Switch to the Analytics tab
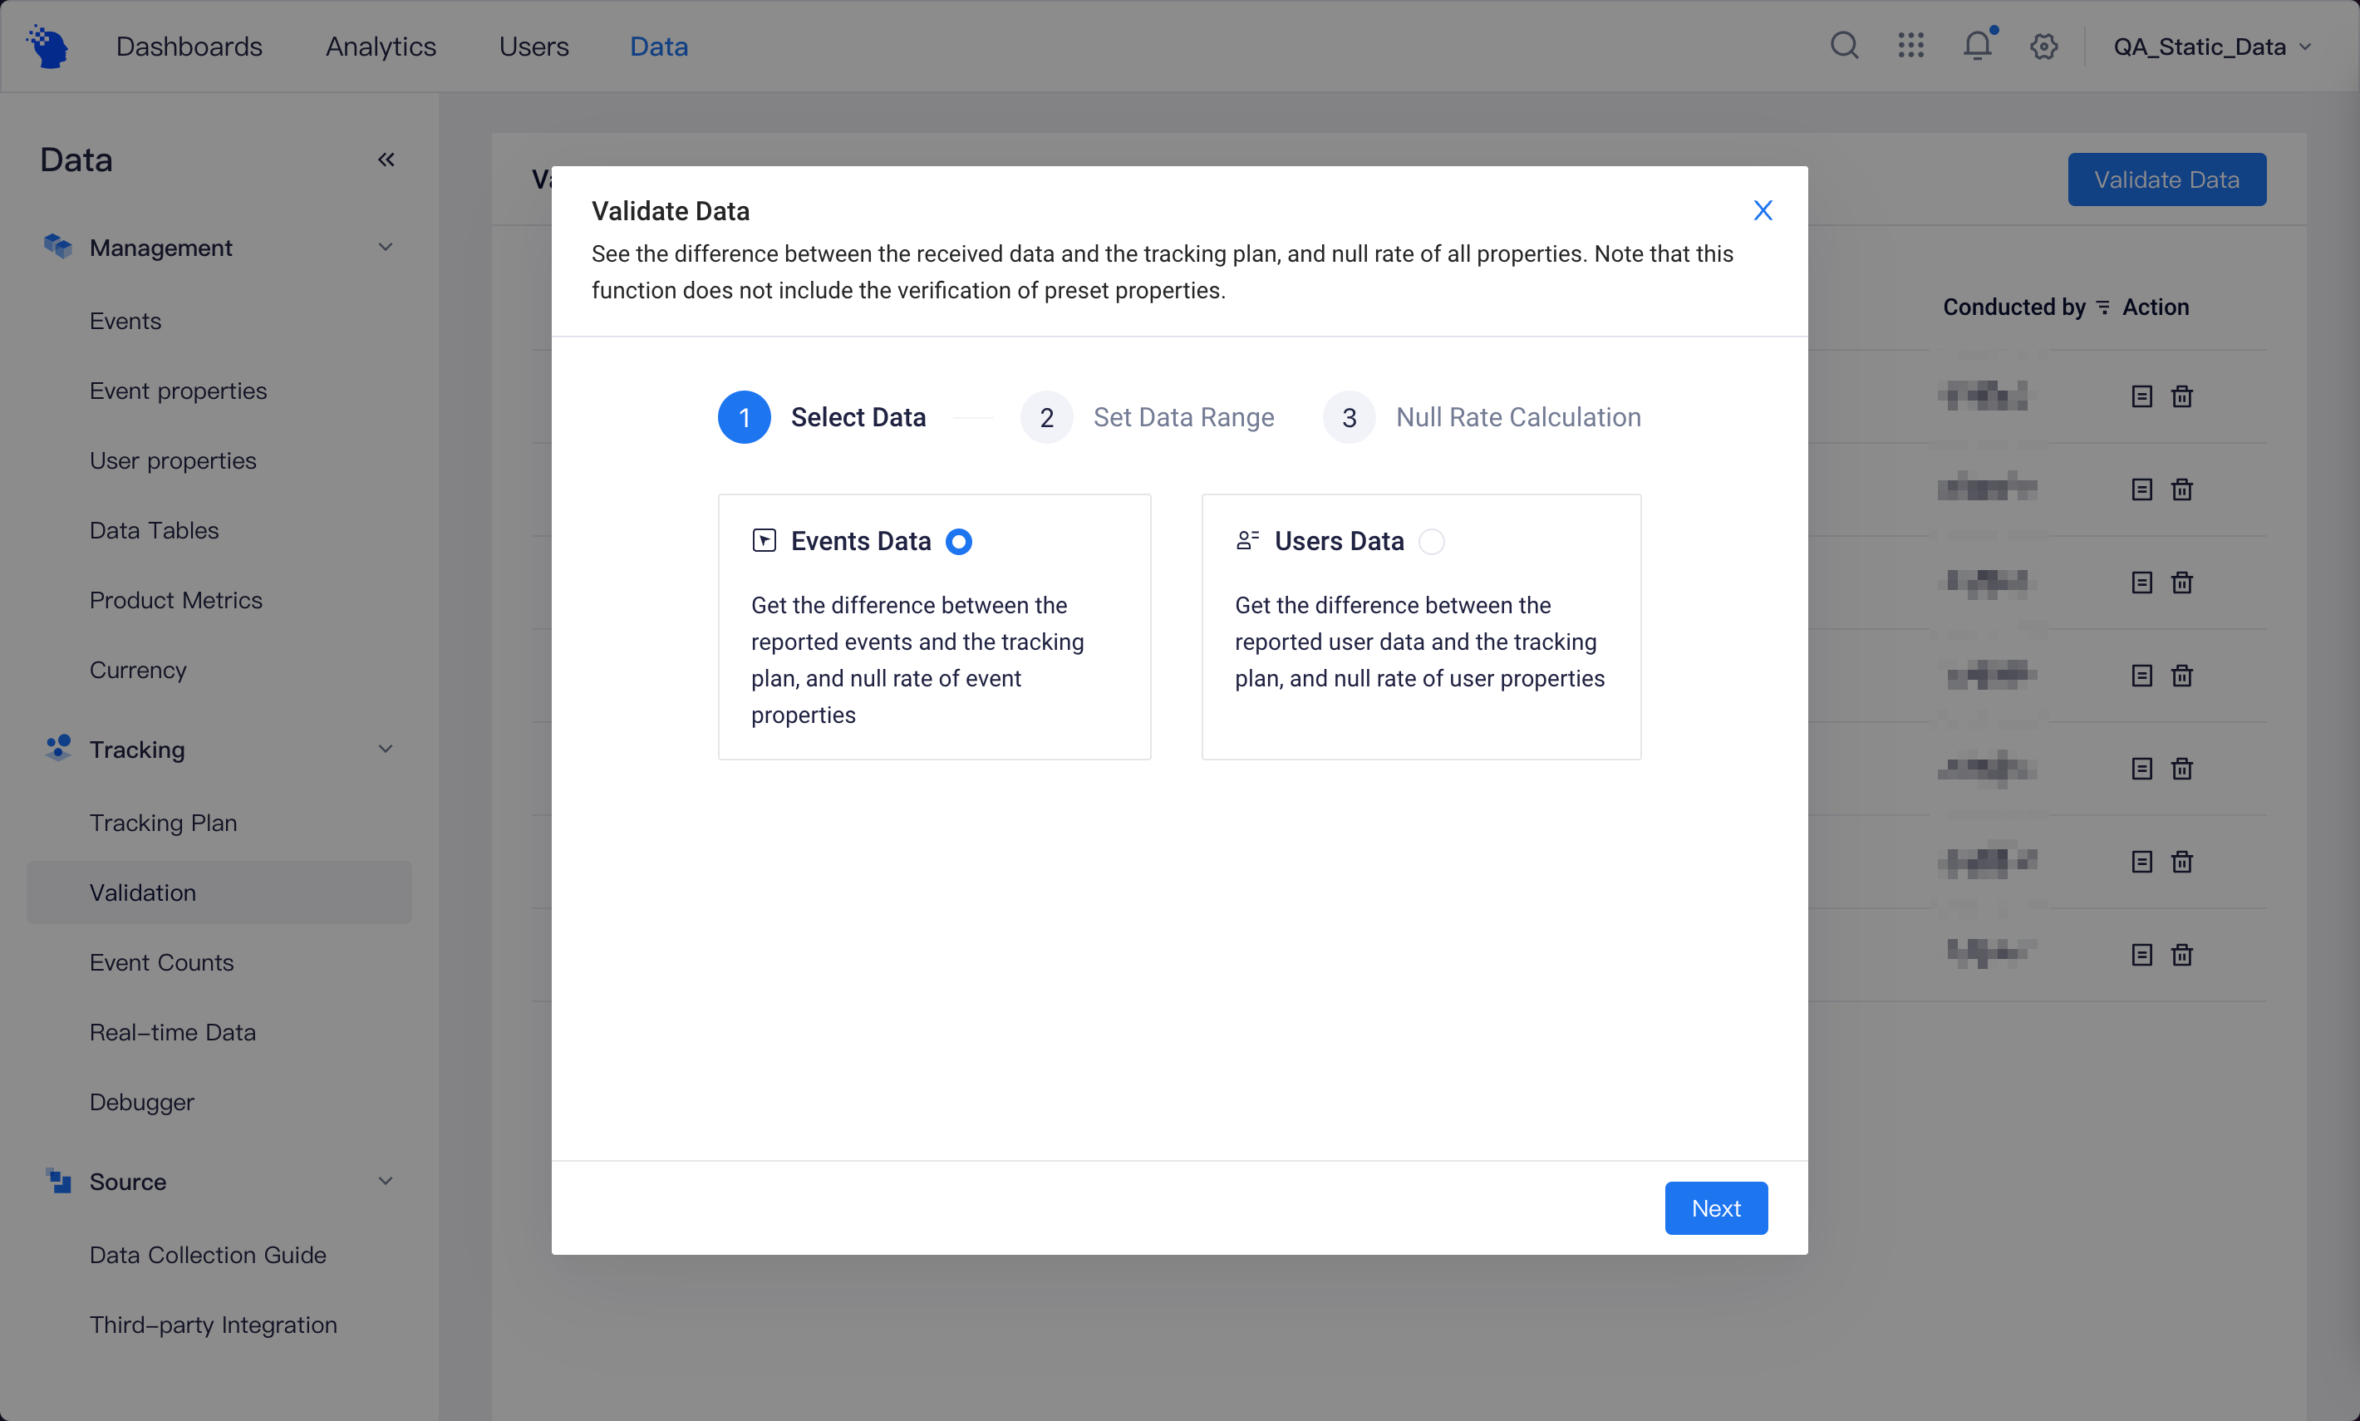Screen dimensions: 2360x1421 380,45
